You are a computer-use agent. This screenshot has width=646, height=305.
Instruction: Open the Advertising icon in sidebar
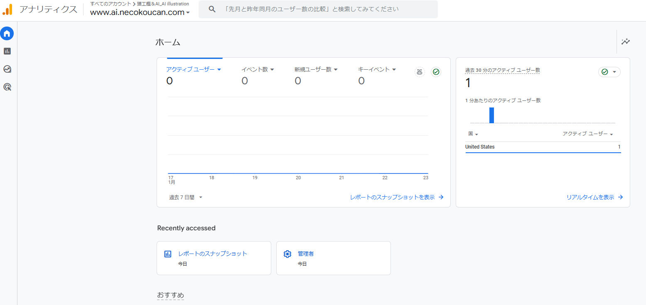7,87
